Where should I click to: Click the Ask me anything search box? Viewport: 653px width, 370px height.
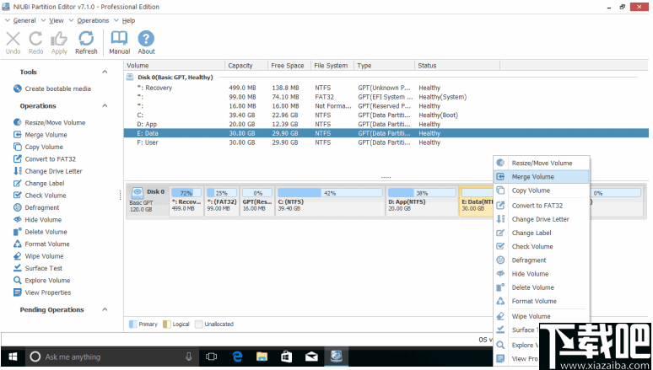click(114, 357)
